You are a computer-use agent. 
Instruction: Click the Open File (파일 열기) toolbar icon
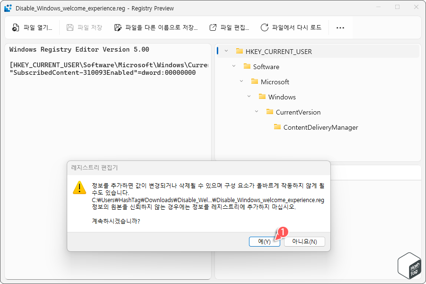(16, 27)
